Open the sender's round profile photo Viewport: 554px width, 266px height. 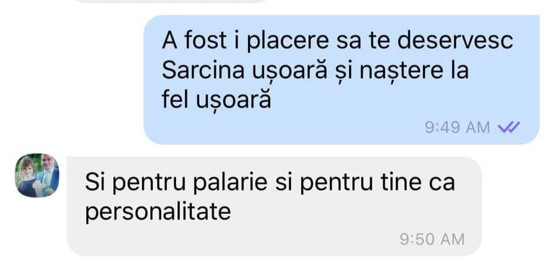click(37, 175)
